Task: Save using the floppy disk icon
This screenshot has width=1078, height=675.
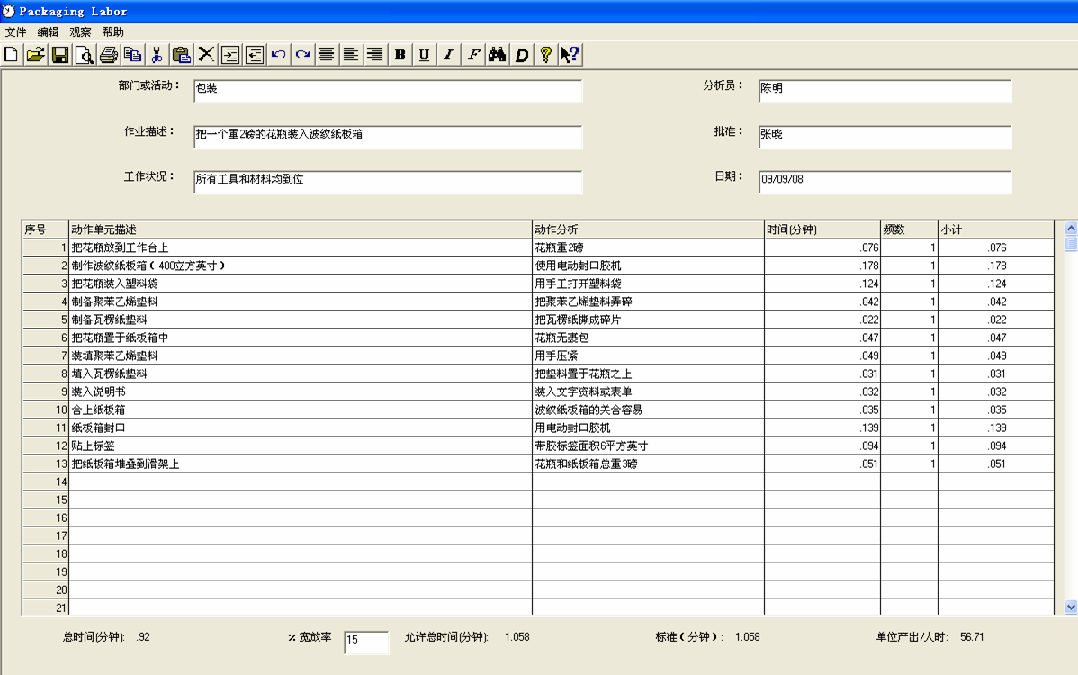Action: (x=60, y=55)
